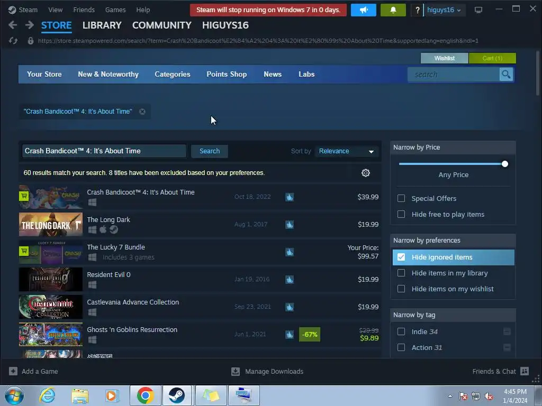Image resolution: width=542 pixels, height=406 pixels.
Task: Click the Manage Downloads icon
Action: (x=236, y=372)
